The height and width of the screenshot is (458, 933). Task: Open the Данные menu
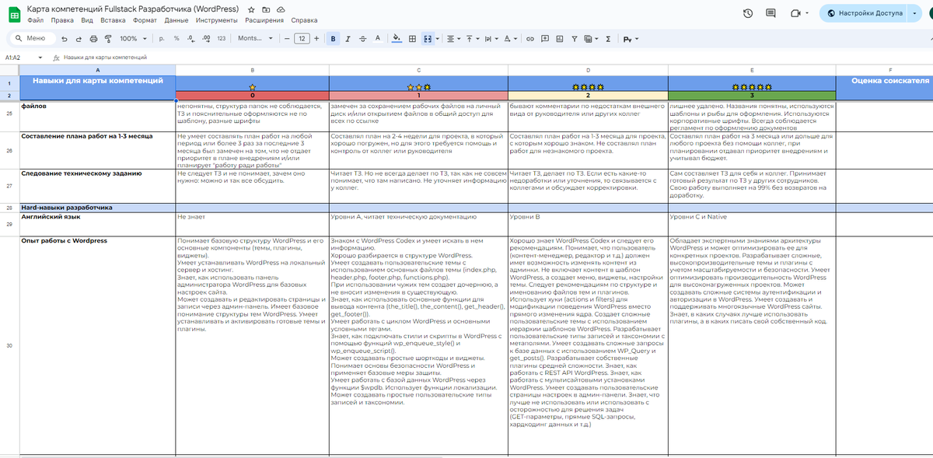pyautogui.click(x=176, y=19)
